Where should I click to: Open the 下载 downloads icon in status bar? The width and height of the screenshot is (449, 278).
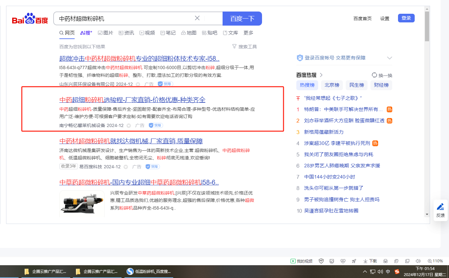click(x=370, y=261)
